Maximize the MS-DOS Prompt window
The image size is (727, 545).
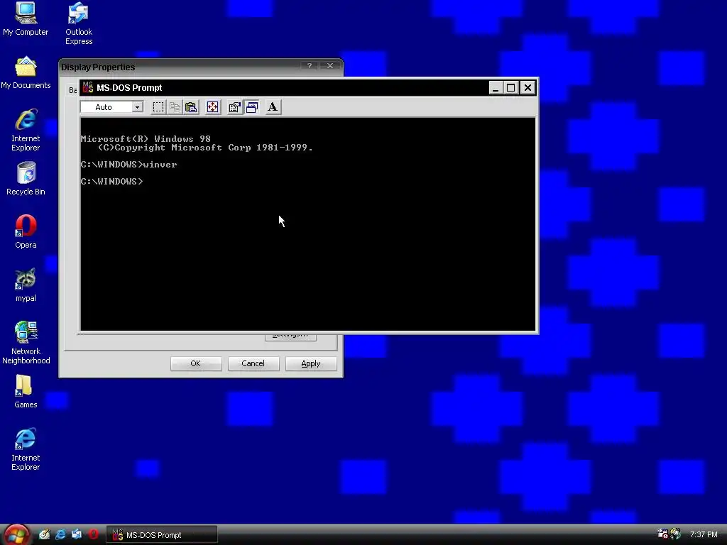coord(511,87)
